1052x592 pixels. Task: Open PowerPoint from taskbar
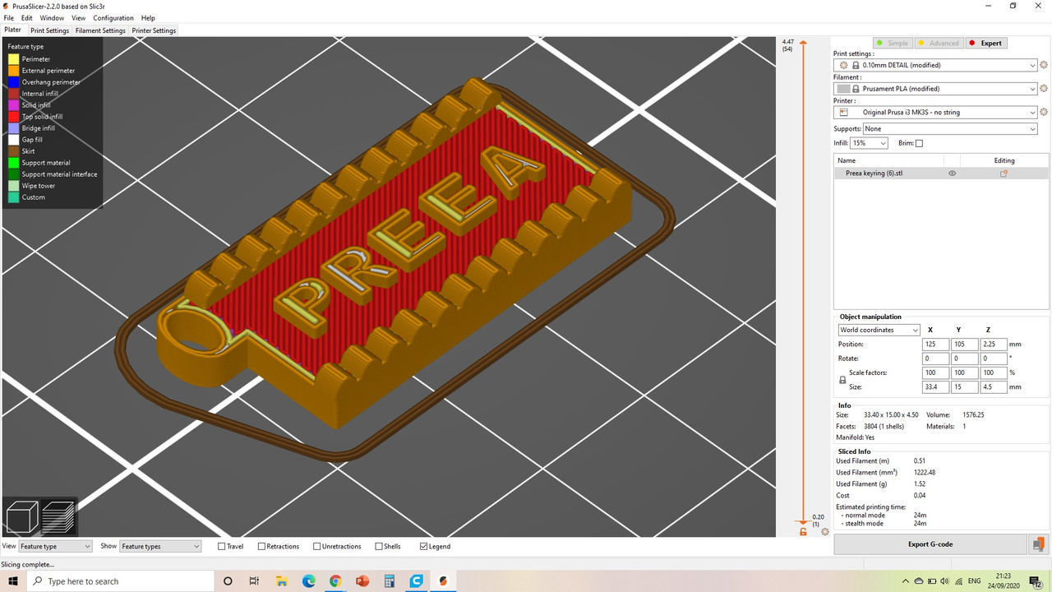(362, 581)
